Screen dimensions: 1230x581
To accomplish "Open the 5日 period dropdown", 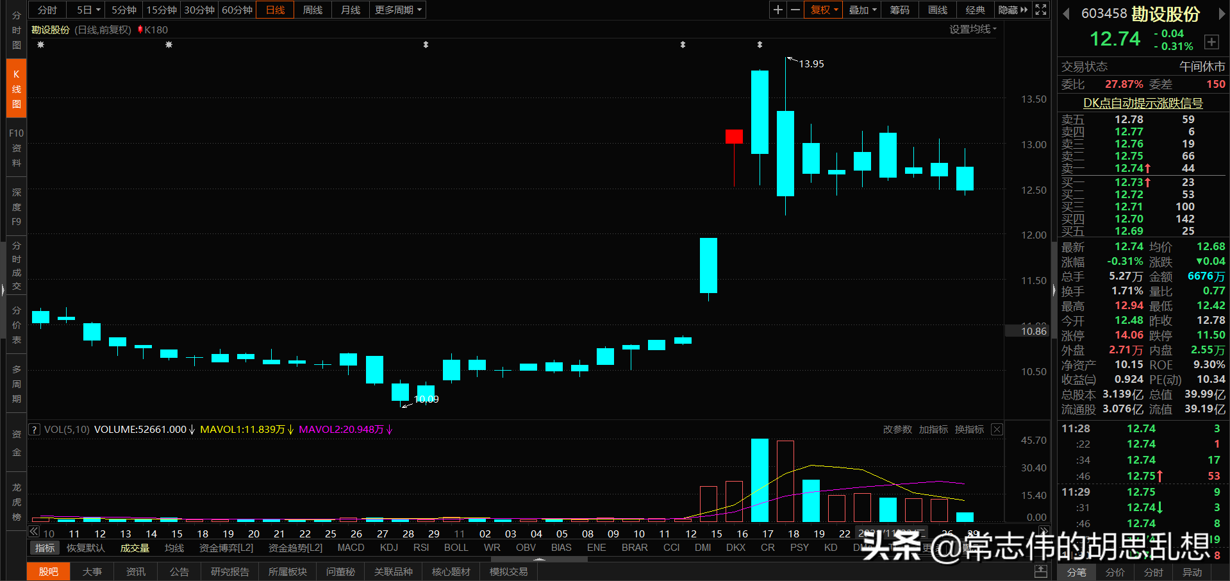I will (88, 10).
